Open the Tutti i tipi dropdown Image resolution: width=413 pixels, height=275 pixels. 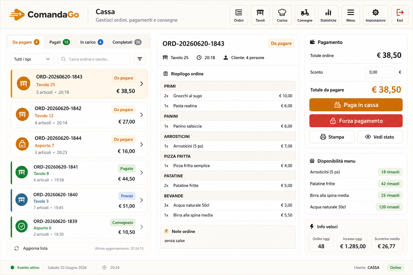(x=32, y=59)
